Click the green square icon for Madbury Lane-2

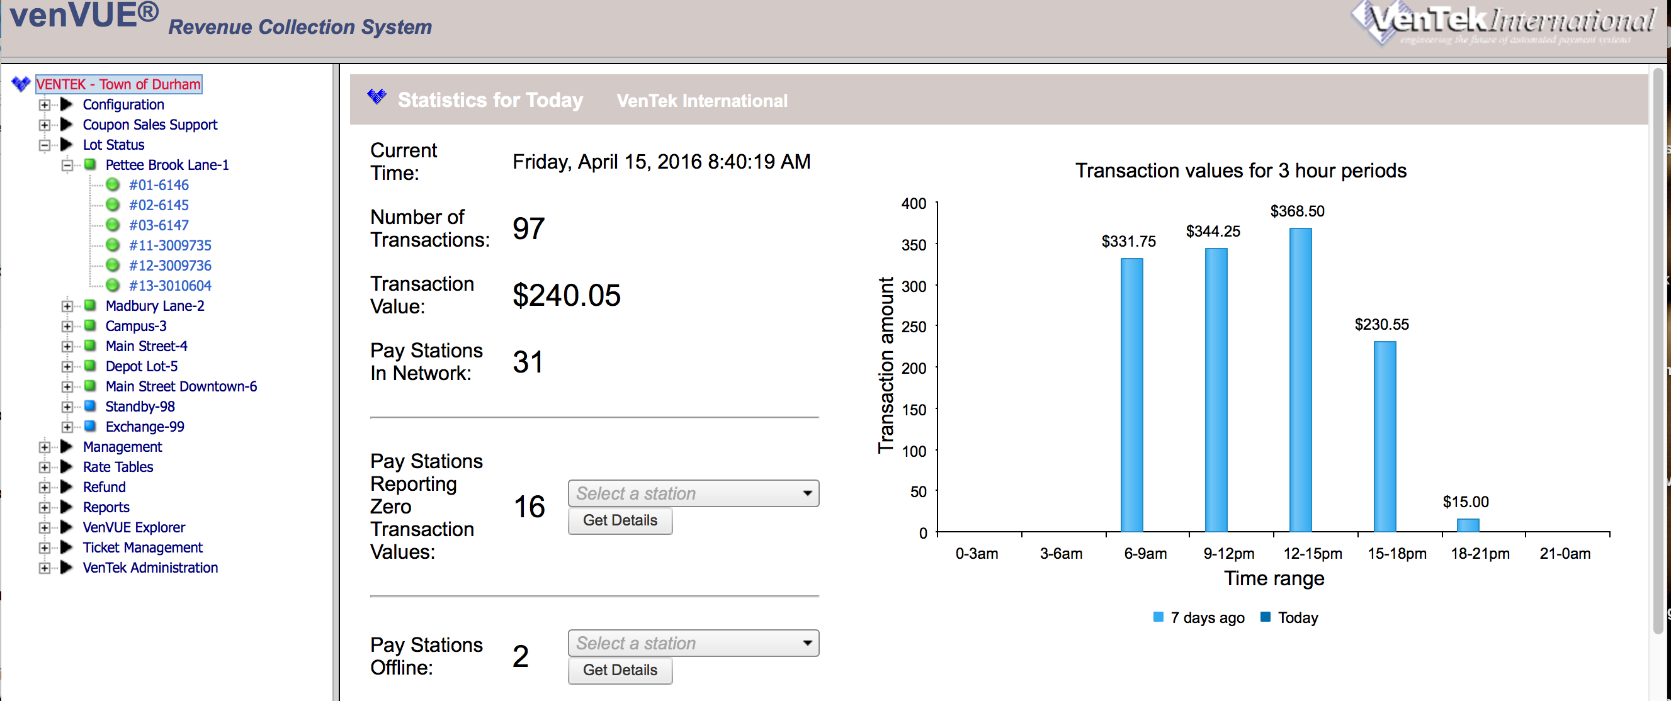[x=90, y=305]
